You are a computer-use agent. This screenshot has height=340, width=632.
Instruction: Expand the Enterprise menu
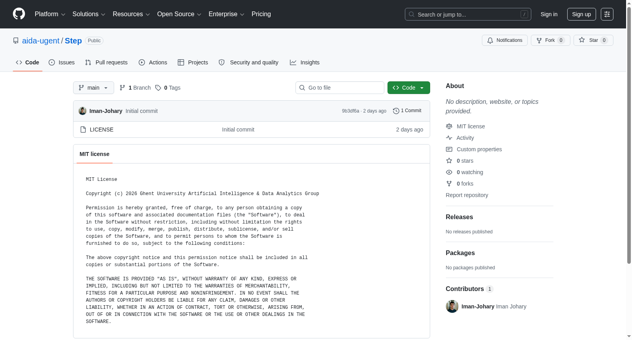[x=226, y=14]
